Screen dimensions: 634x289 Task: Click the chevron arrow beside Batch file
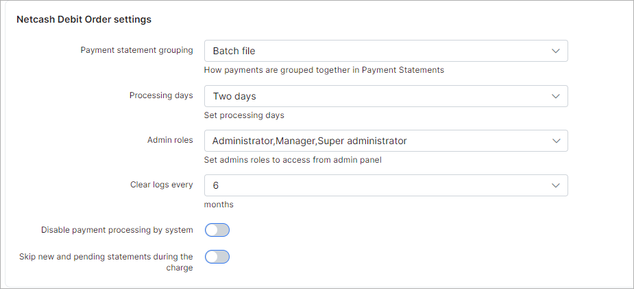pos(556,51)
